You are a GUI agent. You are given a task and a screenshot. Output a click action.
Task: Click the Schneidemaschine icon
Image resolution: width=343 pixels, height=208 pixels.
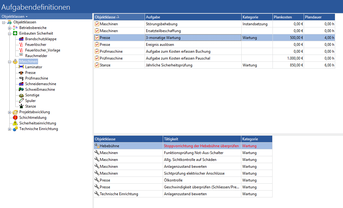[21, 84]
